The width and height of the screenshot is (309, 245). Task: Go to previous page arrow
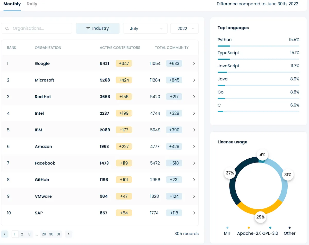tap(5, 234)
